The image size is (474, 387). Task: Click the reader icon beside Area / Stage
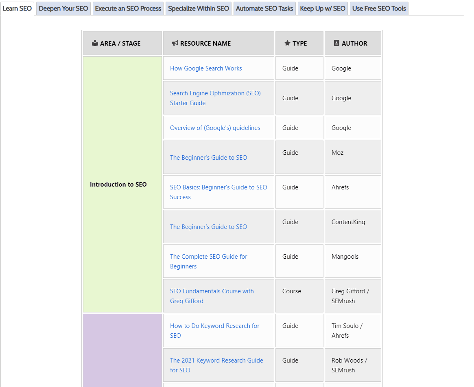point(95,43)
